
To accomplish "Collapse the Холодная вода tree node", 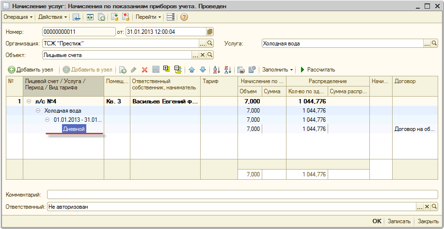I will [x=38, y=111].
